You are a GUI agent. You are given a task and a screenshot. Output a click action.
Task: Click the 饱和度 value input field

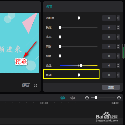click(109, 18)
